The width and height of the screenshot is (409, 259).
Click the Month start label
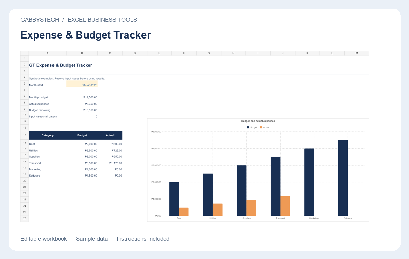tap(36, 85)
